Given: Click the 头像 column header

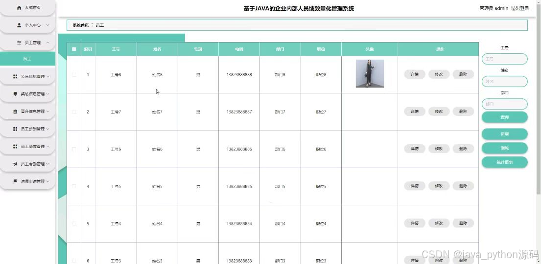Looking at the screenshot, I should tap(370, 49).
